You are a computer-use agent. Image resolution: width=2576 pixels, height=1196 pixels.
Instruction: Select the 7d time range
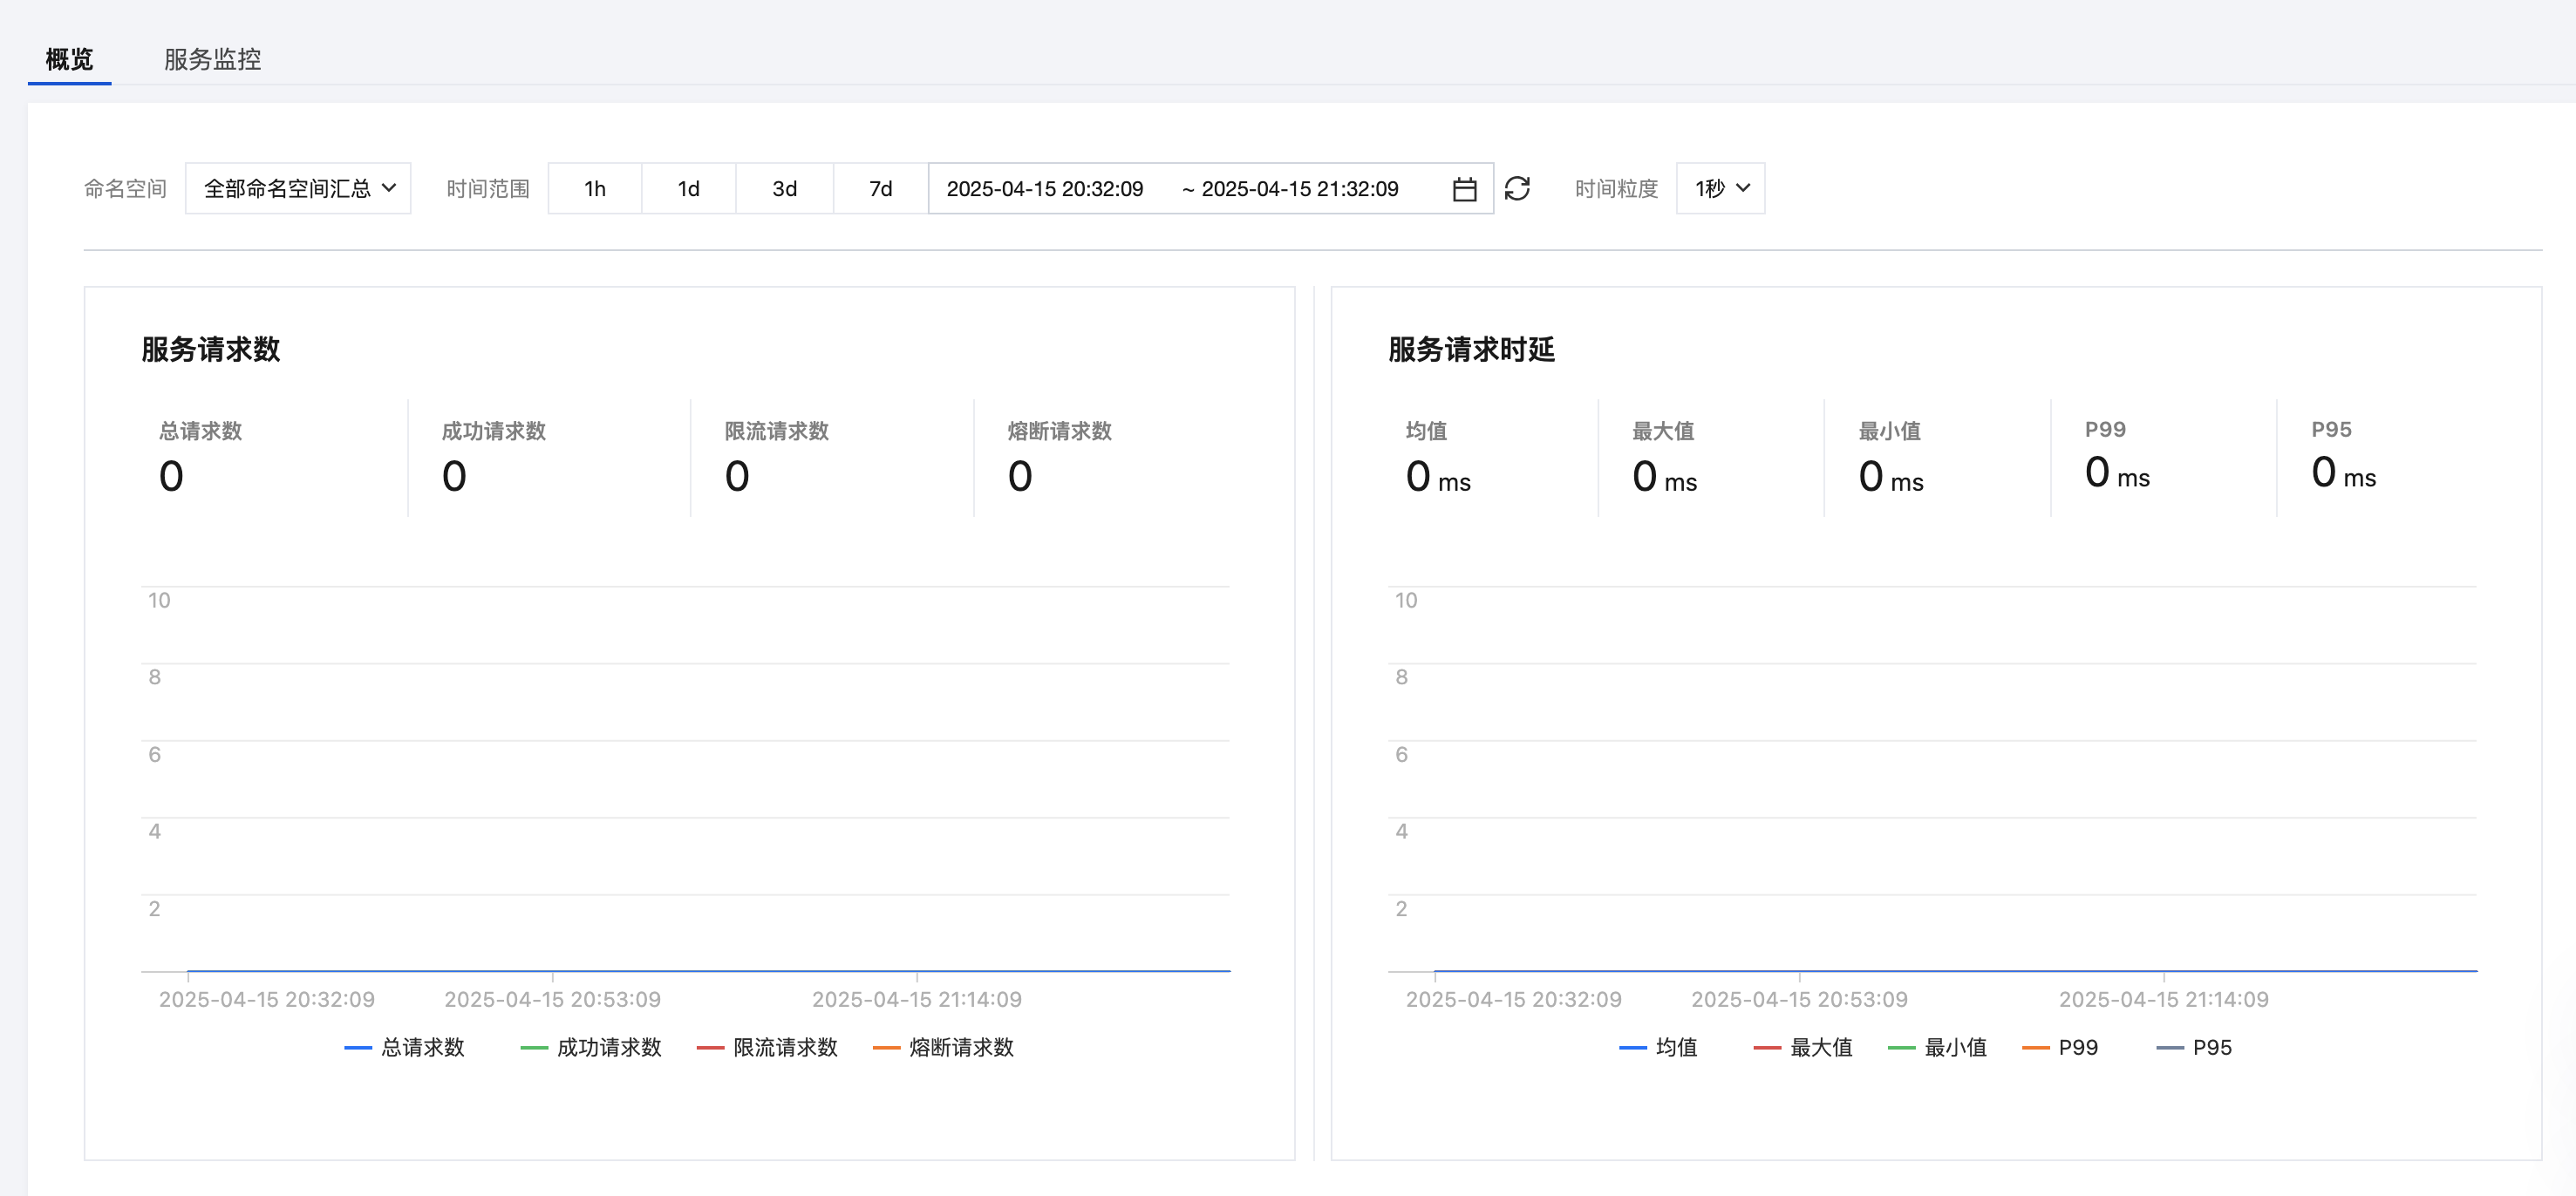(x=881, y=188)
